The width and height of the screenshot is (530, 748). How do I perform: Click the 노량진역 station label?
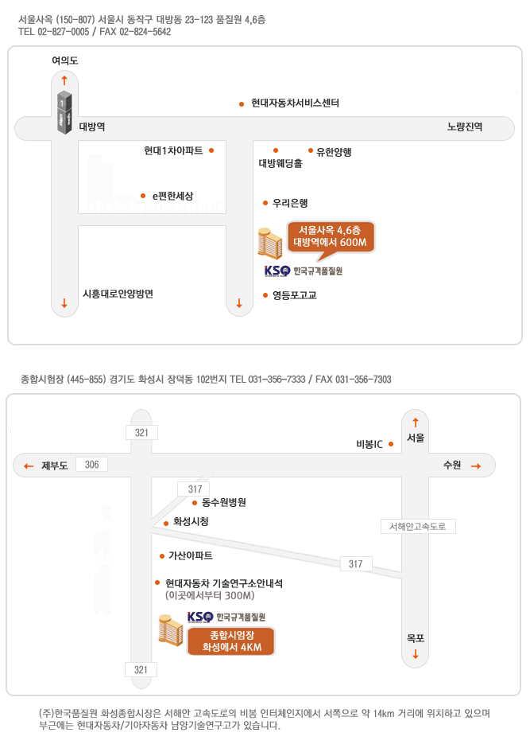465,127
